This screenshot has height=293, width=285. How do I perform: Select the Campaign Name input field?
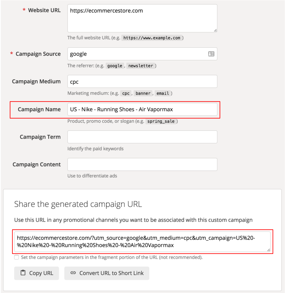[x=142, y=109]
